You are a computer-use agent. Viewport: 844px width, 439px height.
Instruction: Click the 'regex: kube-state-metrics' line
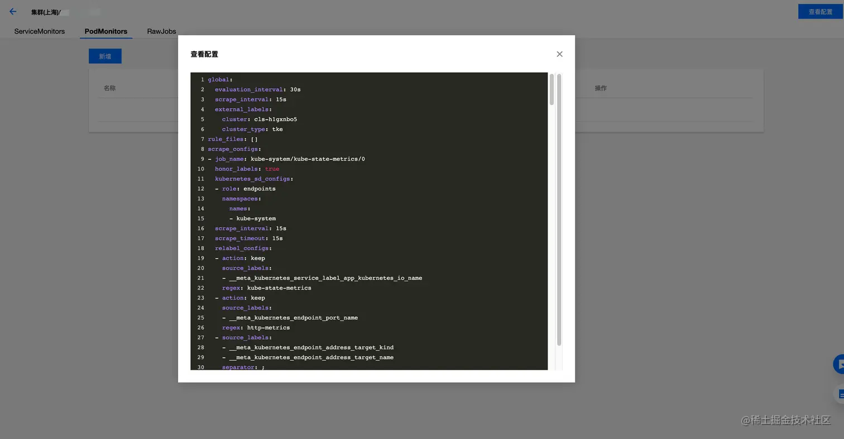267,288
